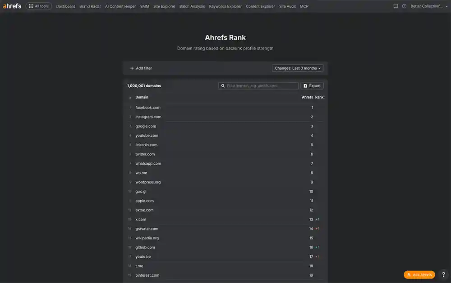The width and height of the screenshot is (451, 283).
Task: Open wikipedia.org entry
Action: point(147,238)
